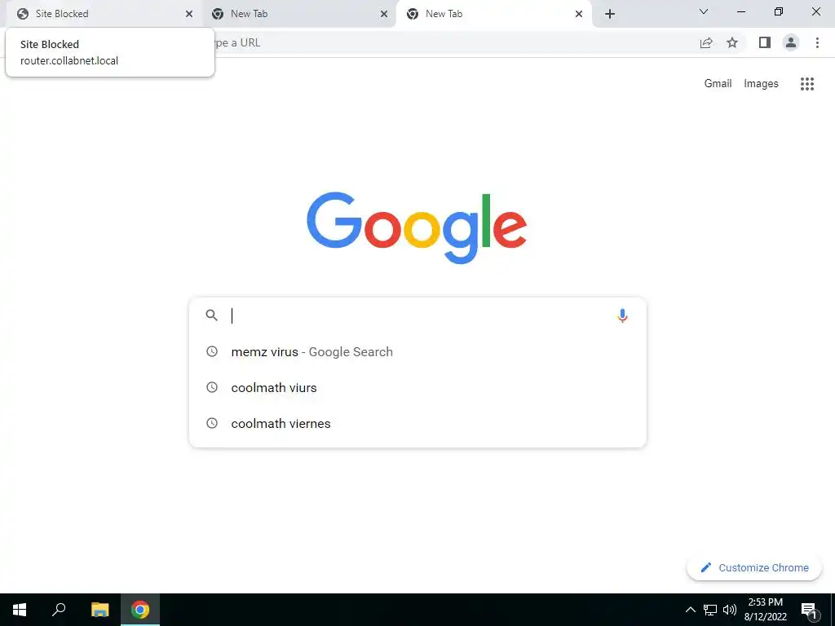Close the Site Blocked tab
Viewport: 835px width, 626px height.
pos(189,14)
